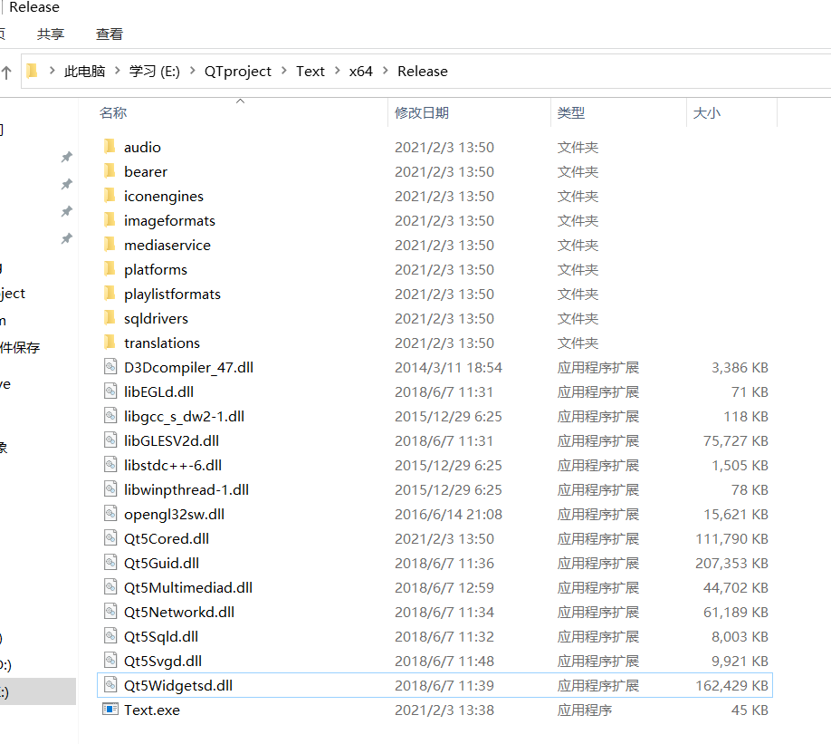Unpin the topmost pinned sidebar item
Image resolution: width=831 pixels, height=744 pixels.
65,157
